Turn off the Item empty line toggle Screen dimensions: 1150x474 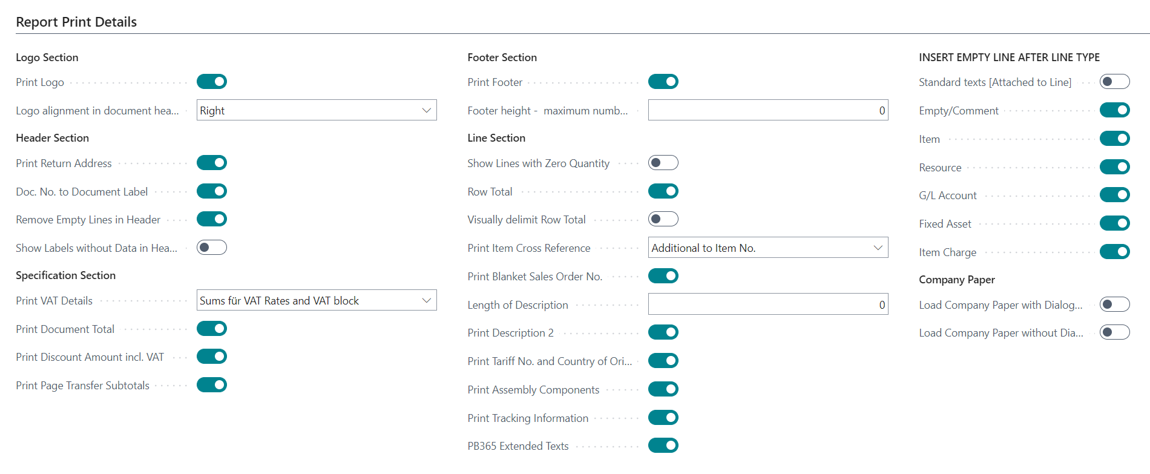(1115, 139)
